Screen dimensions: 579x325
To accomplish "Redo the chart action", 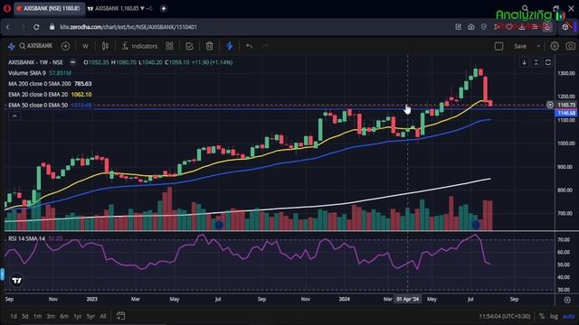I will pyautogui.click(x=265, y=46).
